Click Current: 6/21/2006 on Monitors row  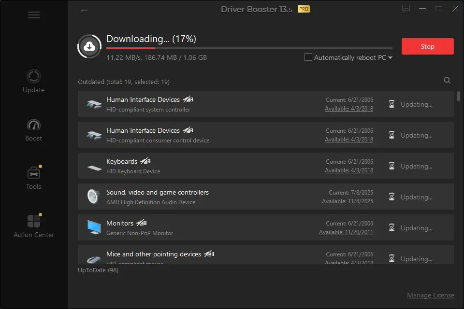[x=349, y=223]
